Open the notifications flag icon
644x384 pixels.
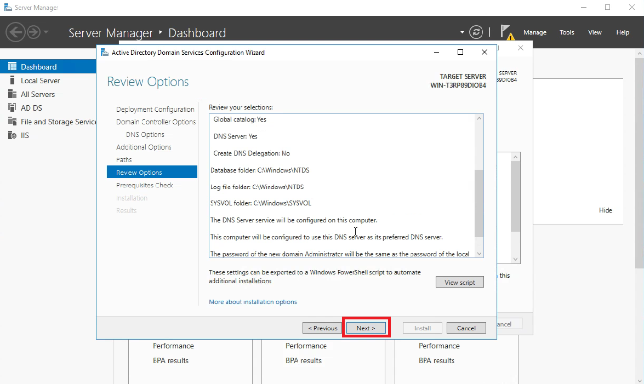[505, 31]
